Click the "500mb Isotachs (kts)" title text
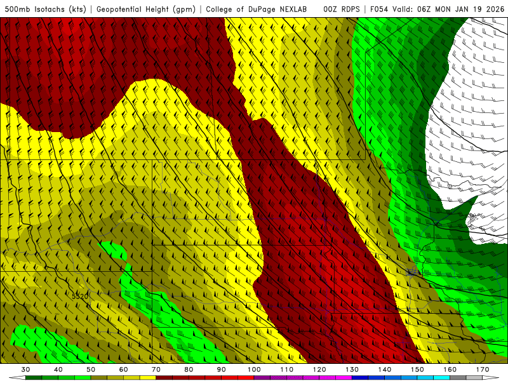Viewport: 508px width, 381px height. click(45, 9)
